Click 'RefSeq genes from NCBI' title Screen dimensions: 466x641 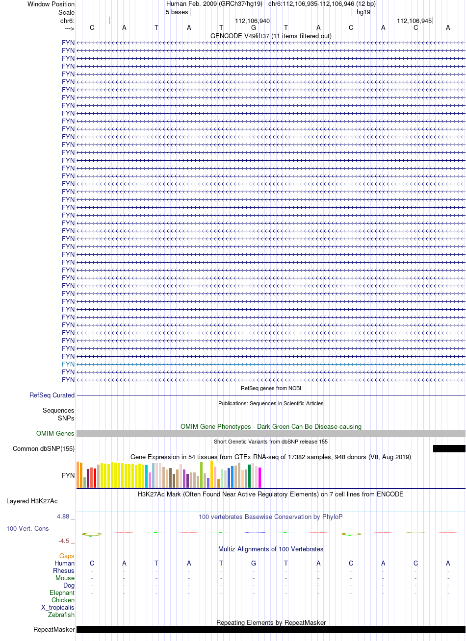[271, 388]
